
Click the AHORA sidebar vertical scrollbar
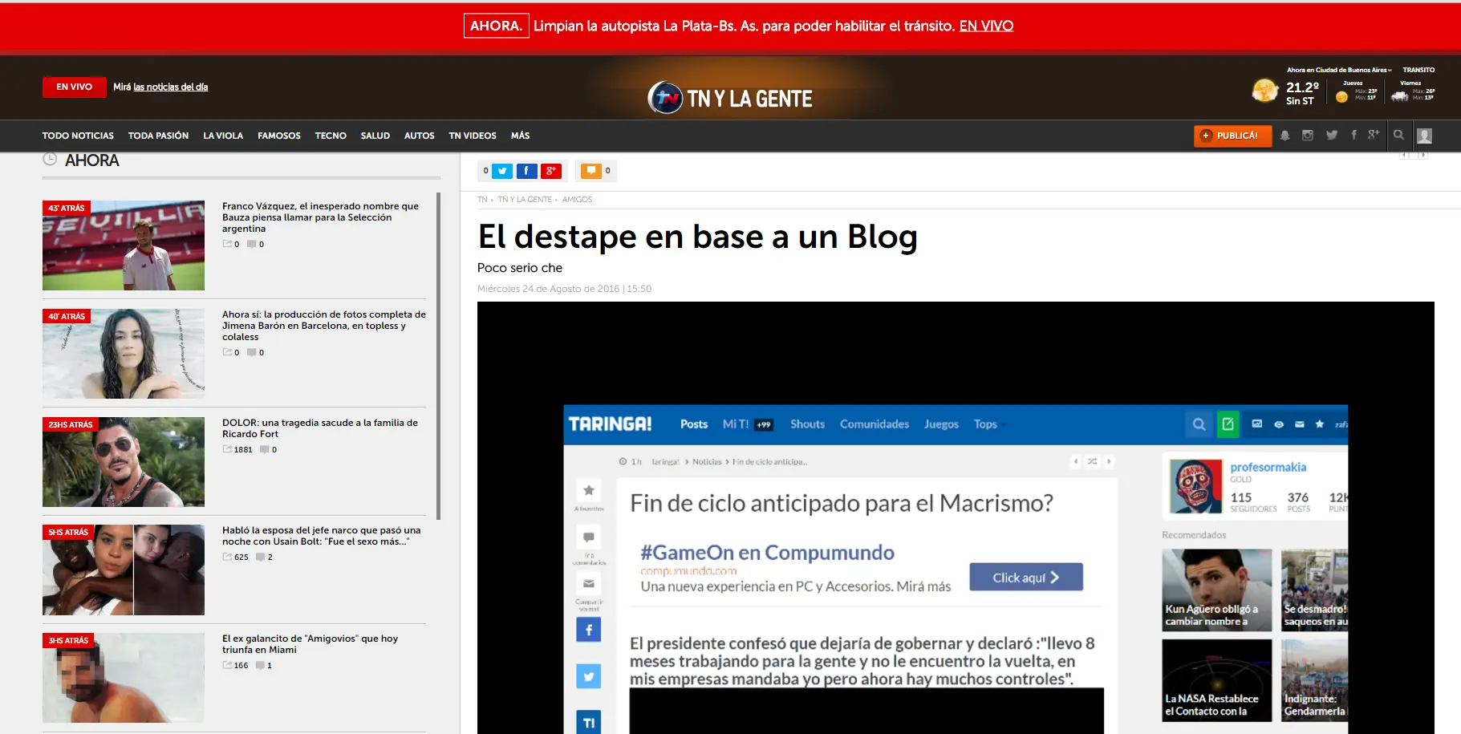(438, 355)
